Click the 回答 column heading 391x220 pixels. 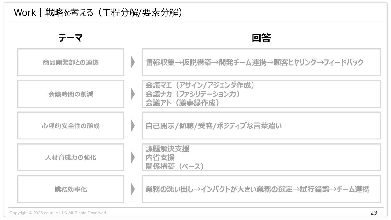(x=261, y=38)
